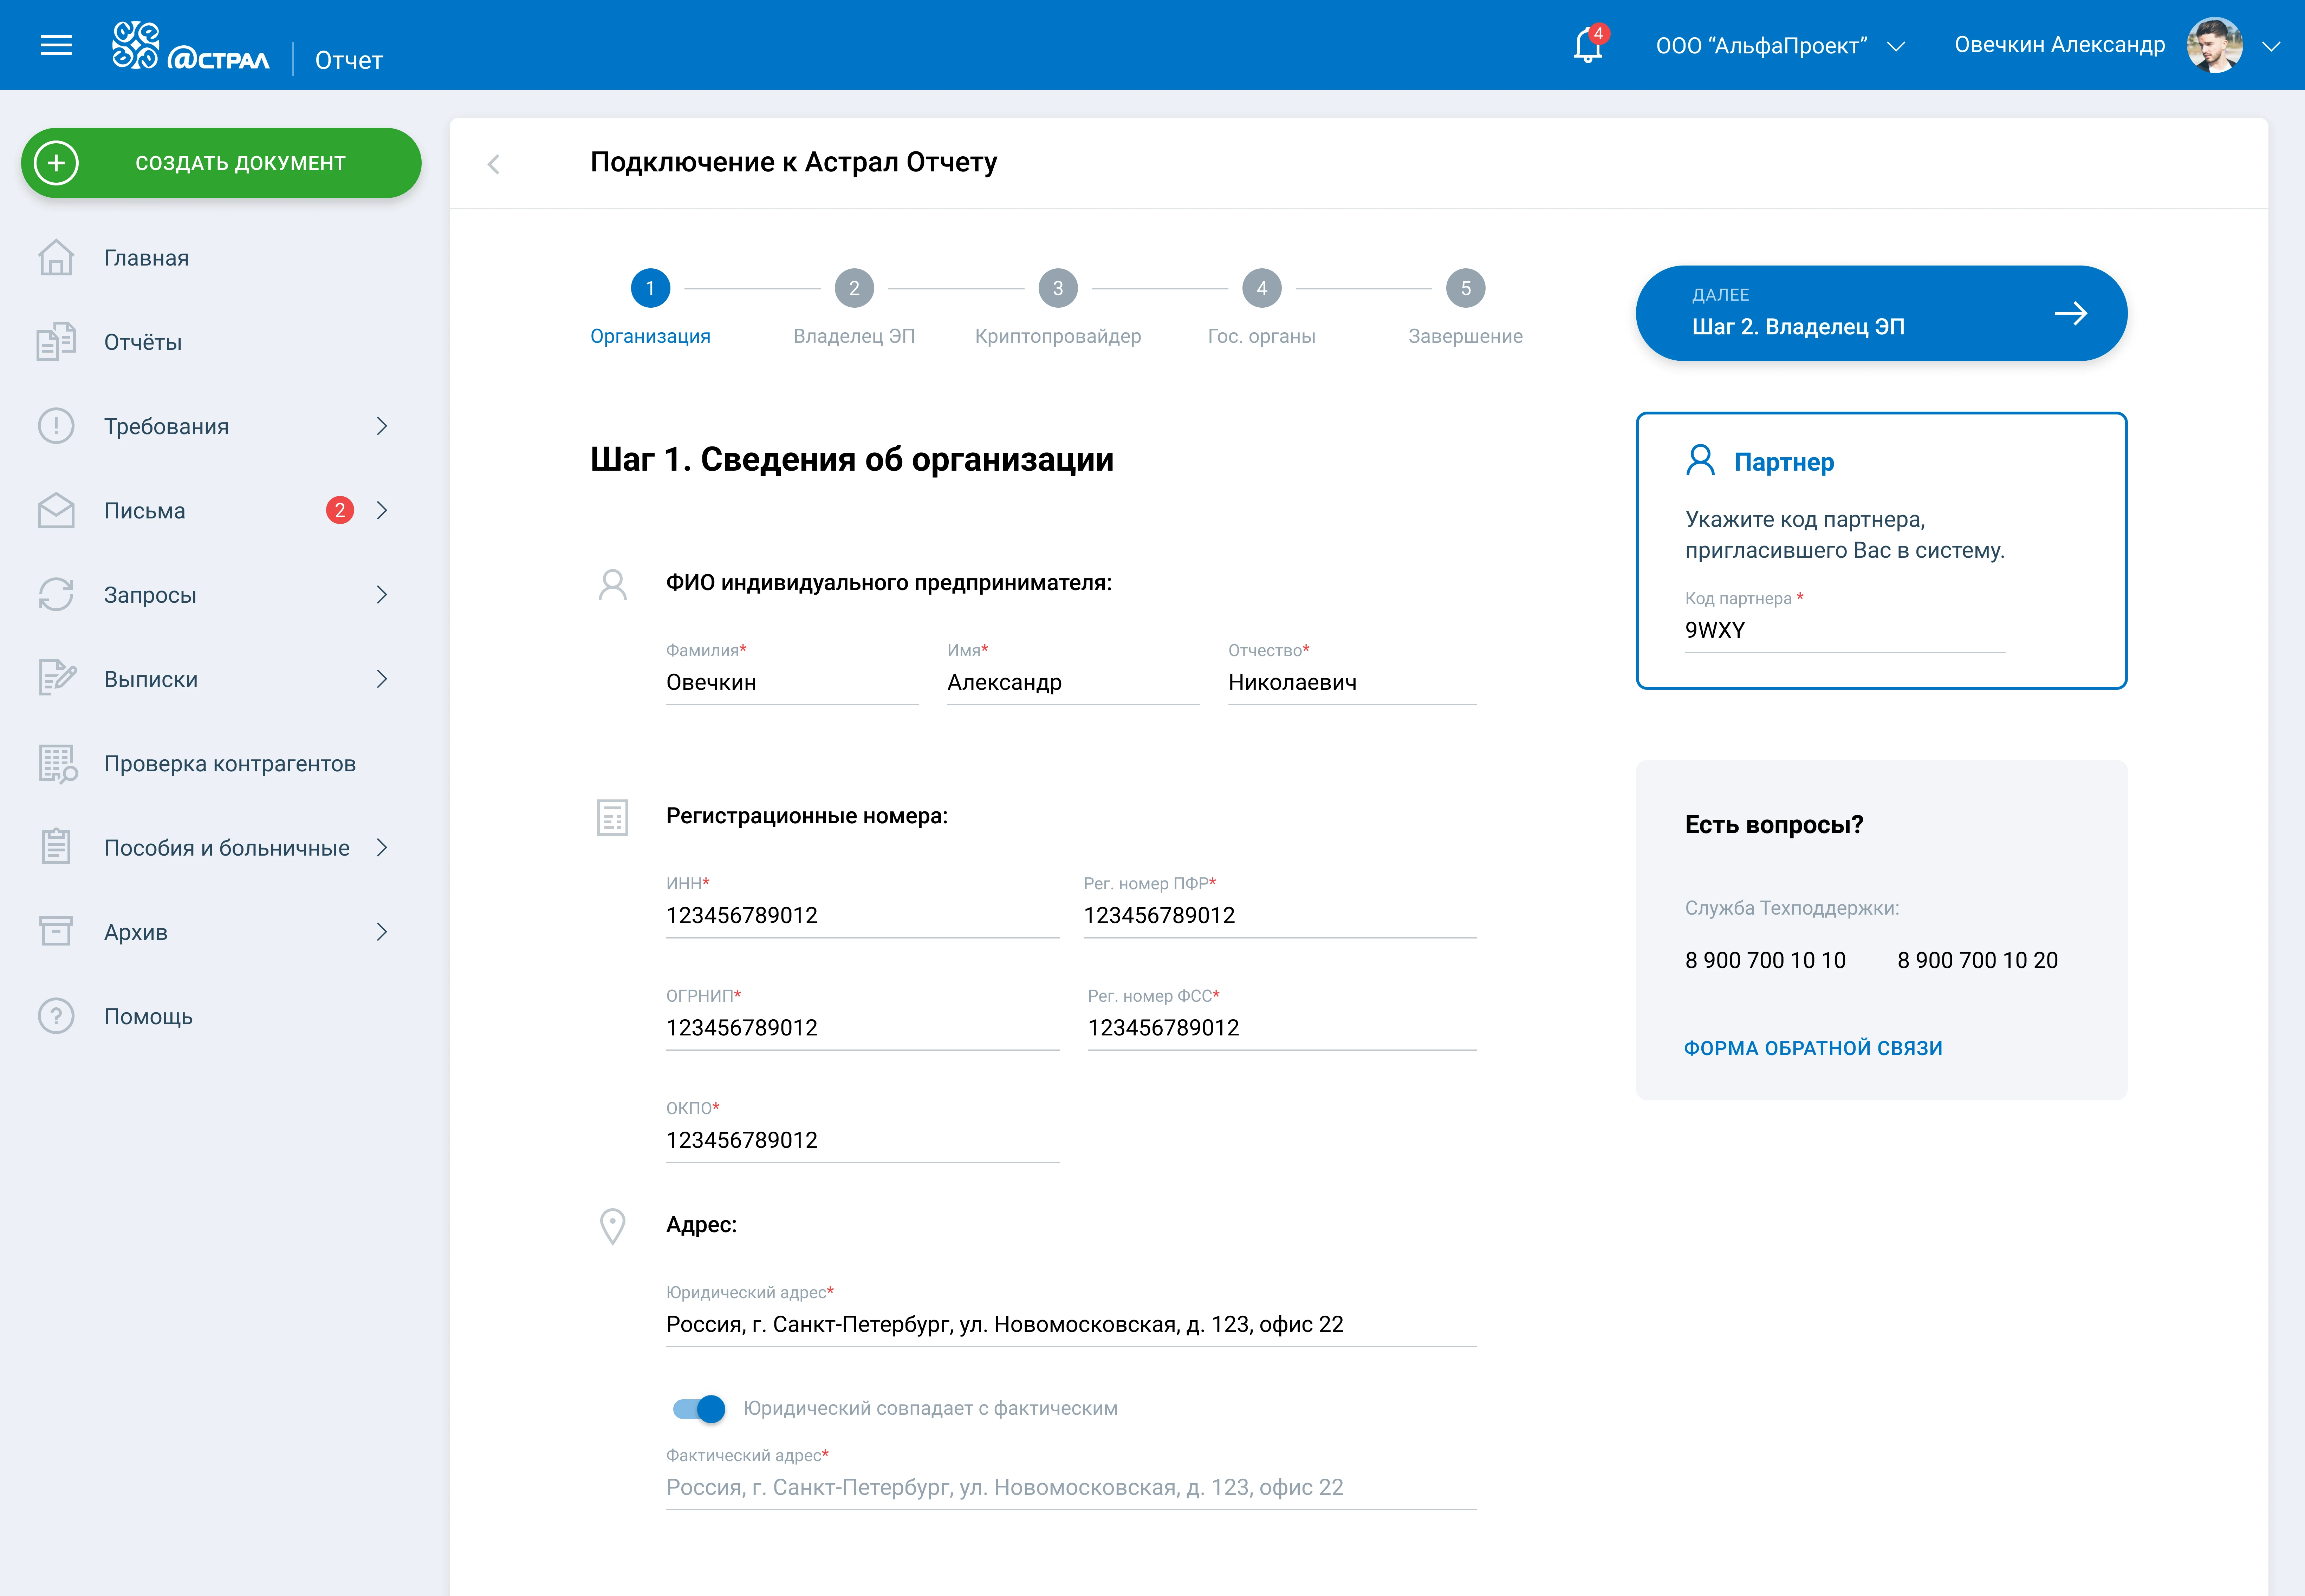Screen dimensions: 2305x1596
Task: Click the Письма envelope icon
Action: [x=56, y=511]
